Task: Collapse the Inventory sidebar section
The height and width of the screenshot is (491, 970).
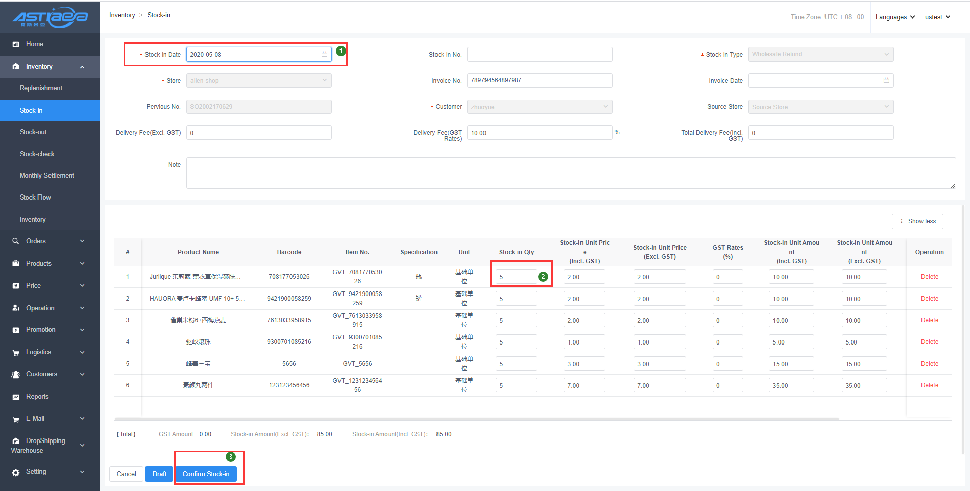Action: coord(82,67)
